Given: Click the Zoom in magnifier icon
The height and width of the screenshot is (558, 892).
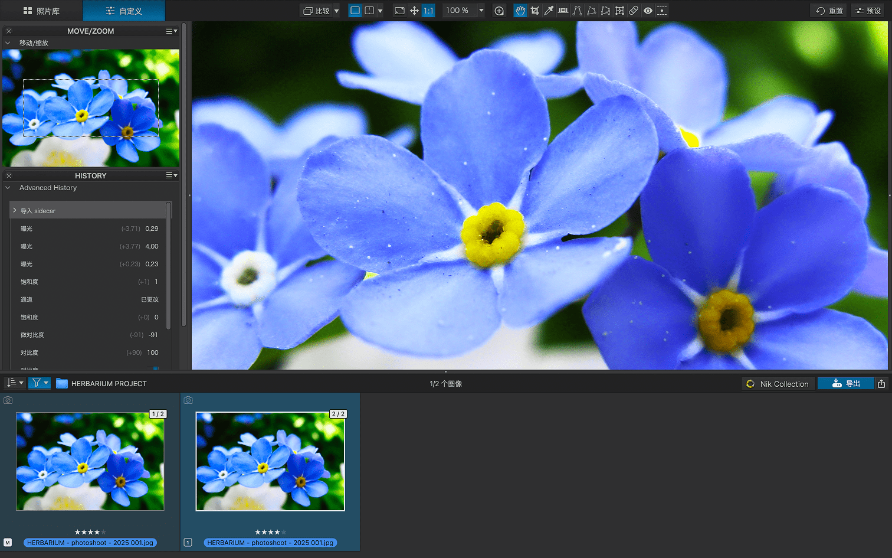Looking at the screenshot, I should 499,11.
